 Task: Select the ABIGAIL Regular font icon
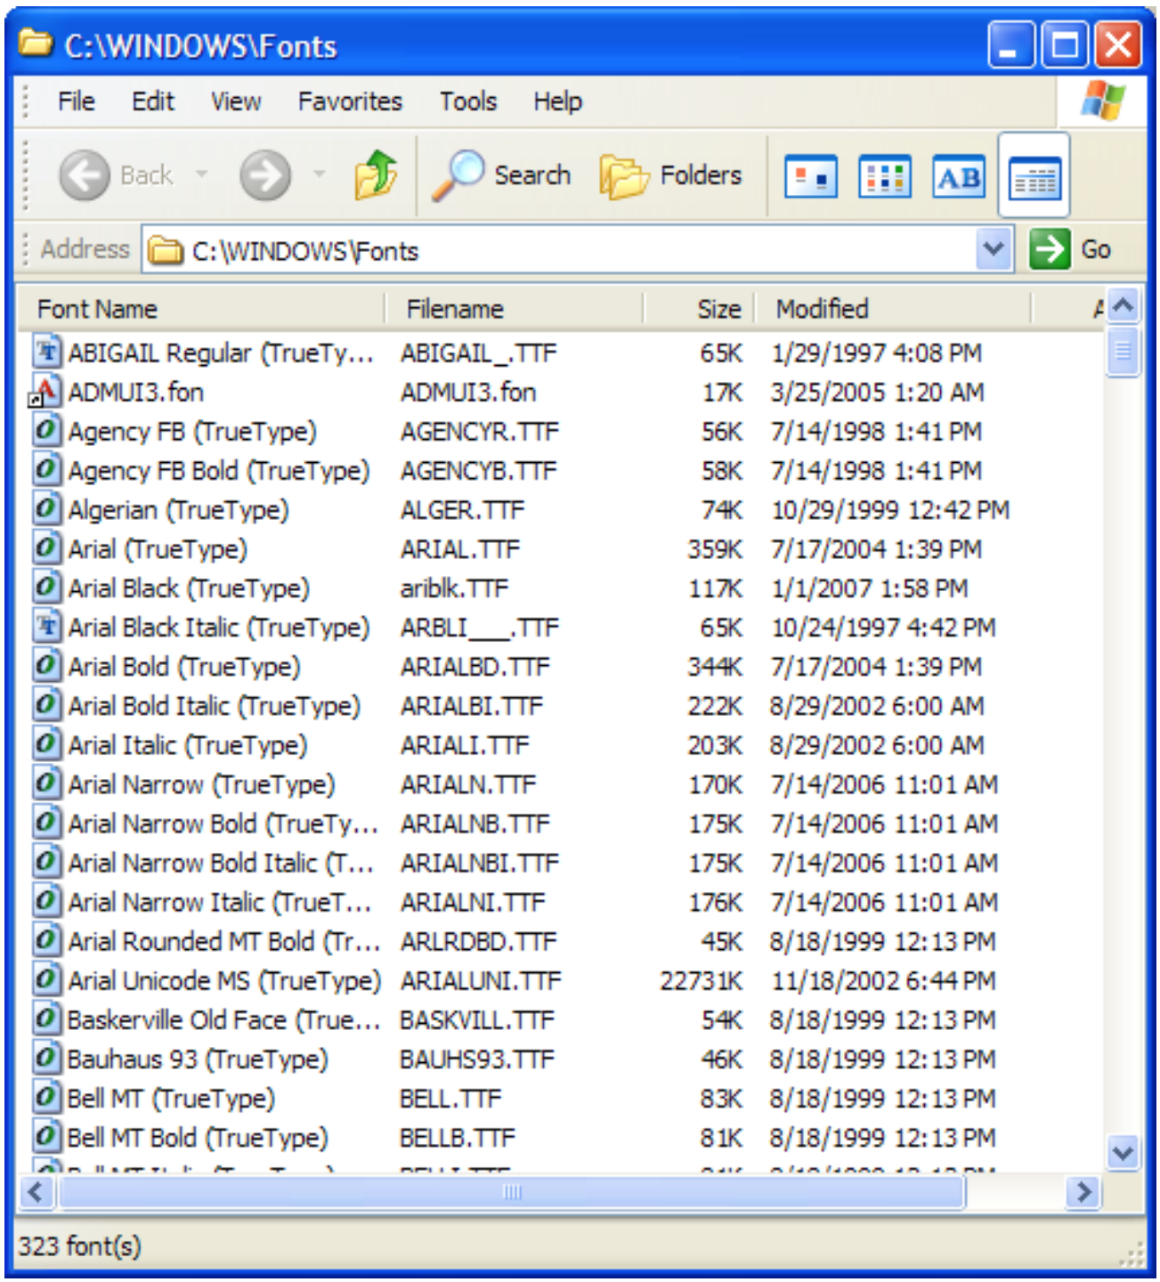(x=46, y=353)
